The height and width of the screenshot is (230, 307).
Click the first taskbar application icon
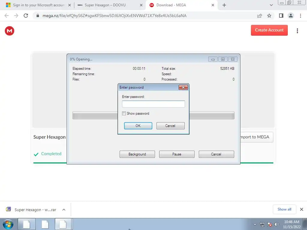coord(27,224)
